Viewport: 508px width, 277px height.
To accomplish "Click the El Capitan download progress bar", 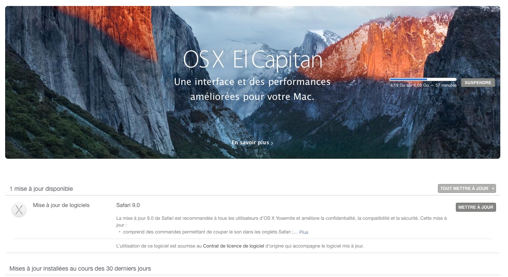I will [x=423, y=79].
